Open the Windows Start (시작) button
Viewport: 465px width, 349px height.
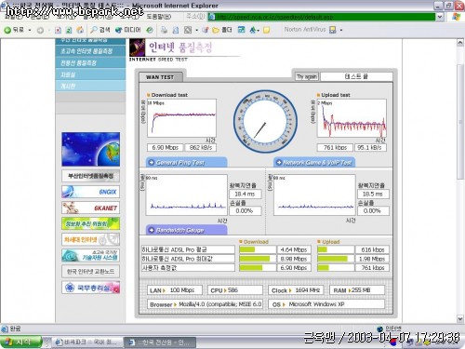pos(20,342)
